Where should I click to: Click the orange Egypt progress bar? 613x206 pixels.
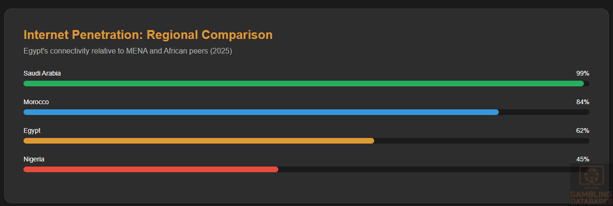click(x=198, y=141)
